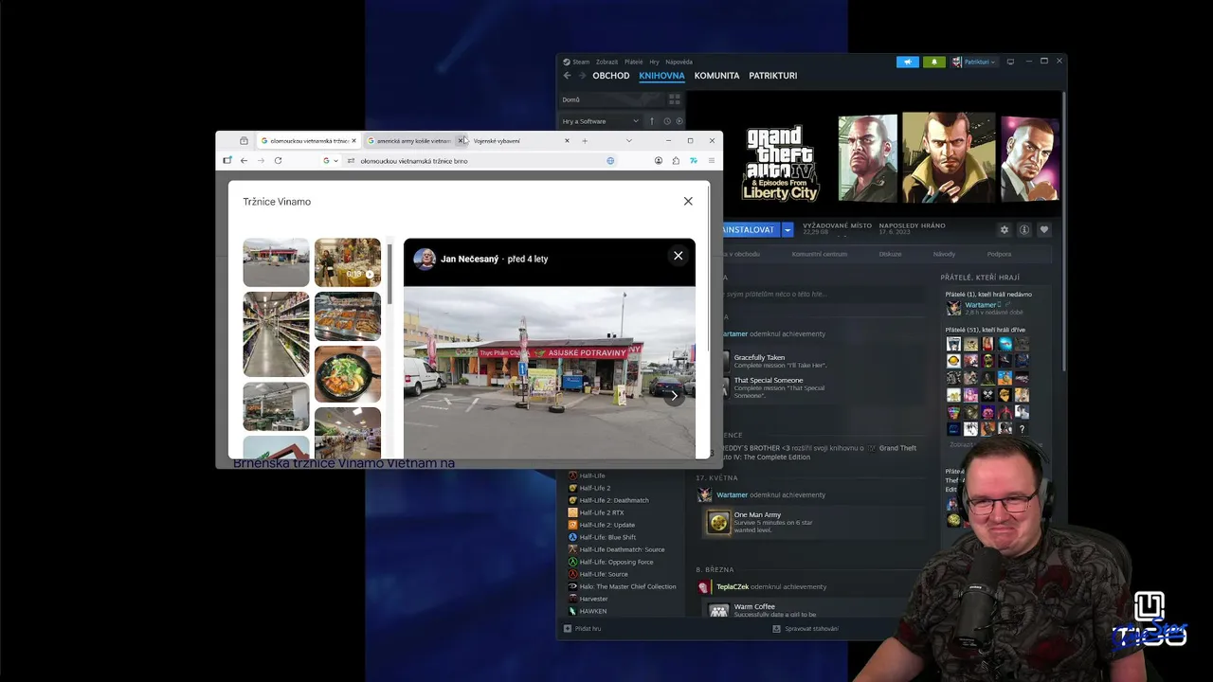The image size is (1213, 682).
Task: Close the 'Vojenské vybavení' tab
Action: [567, 141]
